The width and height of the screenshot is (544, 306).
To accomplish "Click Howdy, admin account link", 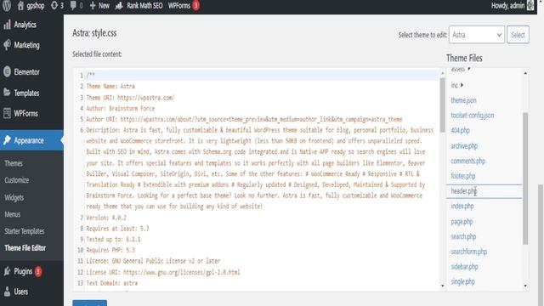I will 508,6.
